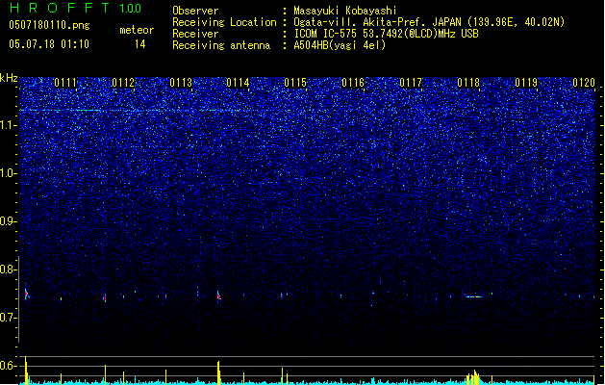Click the kHz axis unit label
Viewport: 605px width, 385px height.
click(x=9, y=78)
